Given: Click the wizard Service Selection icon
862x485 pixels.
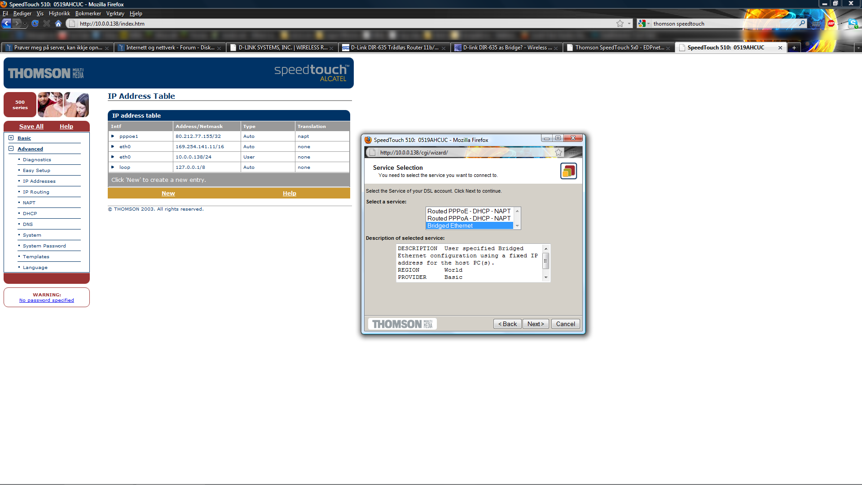Looking at the screenshot, I should [568, 171].
